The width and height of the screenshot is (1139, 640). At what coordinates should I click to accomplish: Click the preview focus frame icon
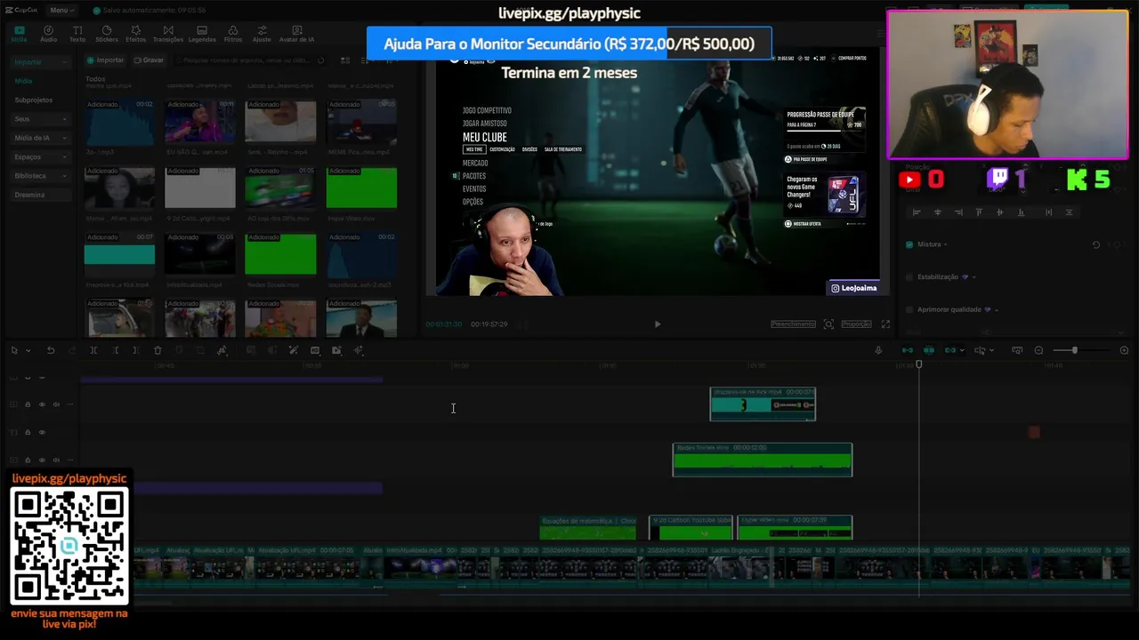[x=828, y=324]
